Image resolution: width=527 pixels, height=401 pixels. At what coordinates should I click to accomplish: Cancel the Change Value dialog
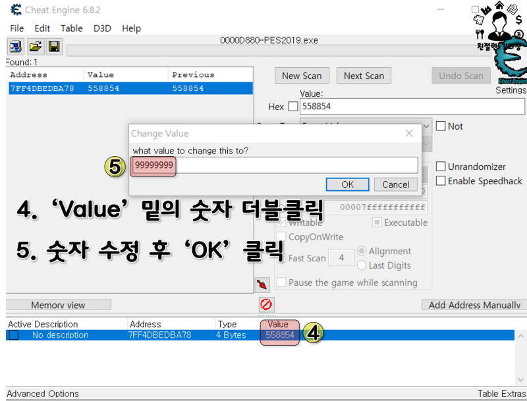pyautogui.click(x=396, y=184)
